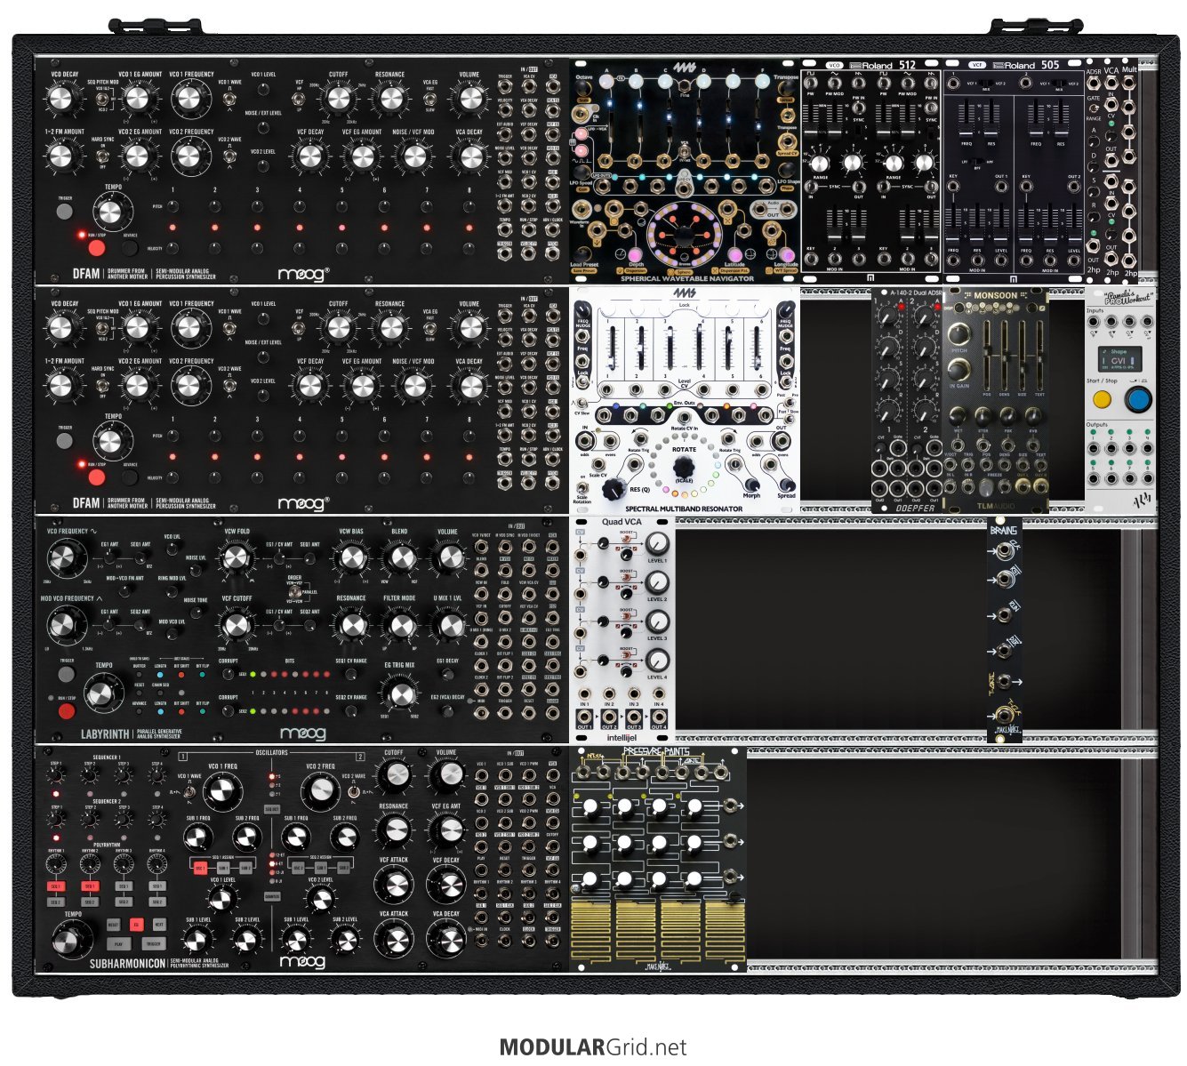Click the Labyrinth BLEND knob
This screenshot has height=1066, width=1187.
tap(401, 558)
